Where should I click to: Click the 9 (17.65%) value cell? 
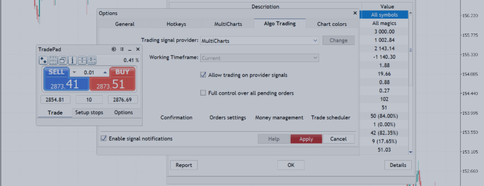click(x=384, y=142)
